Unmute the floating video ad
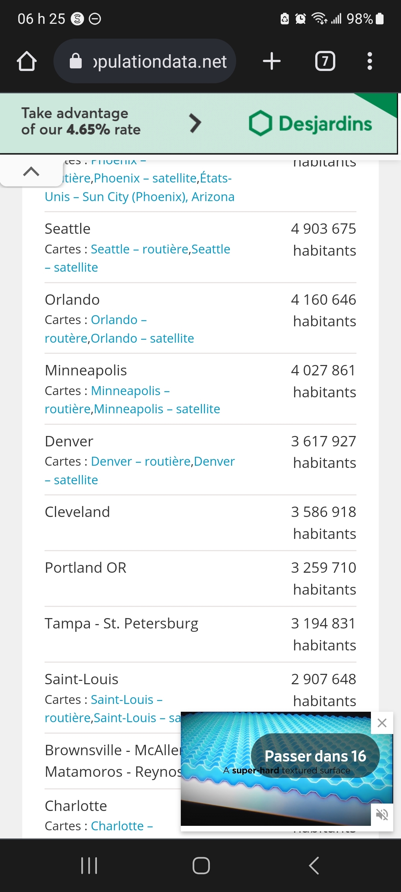Screen dimensions: 401x892 [x=382, y=815]
